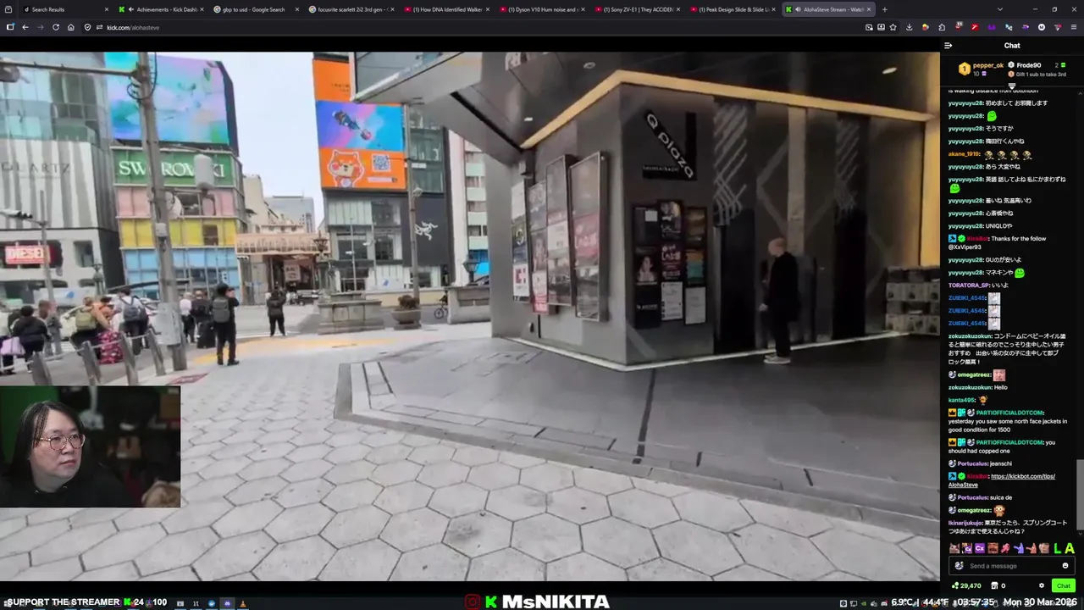Select green L quick emote
1084x610 pixels.
point(1057,548)
